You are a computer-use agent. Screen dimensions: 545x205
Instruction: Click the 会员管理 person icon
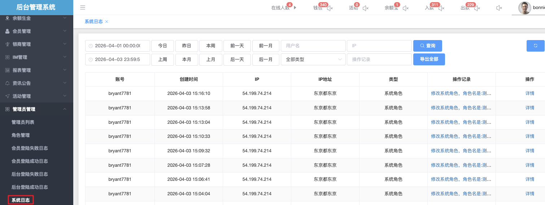point(7,31)
